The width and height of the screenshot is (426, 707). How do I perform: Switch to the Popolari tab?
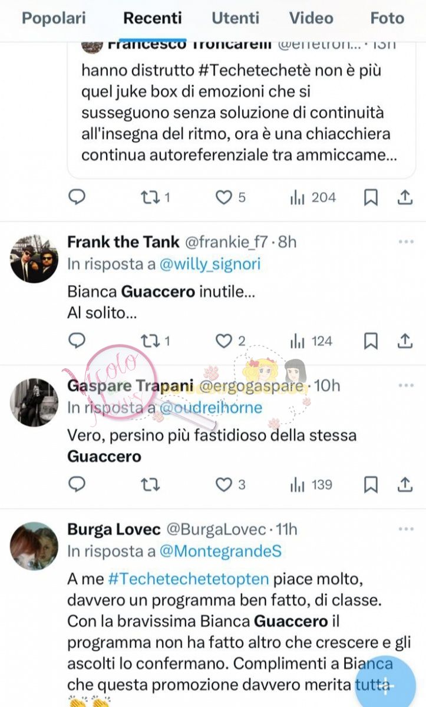(x=54, y=18)
